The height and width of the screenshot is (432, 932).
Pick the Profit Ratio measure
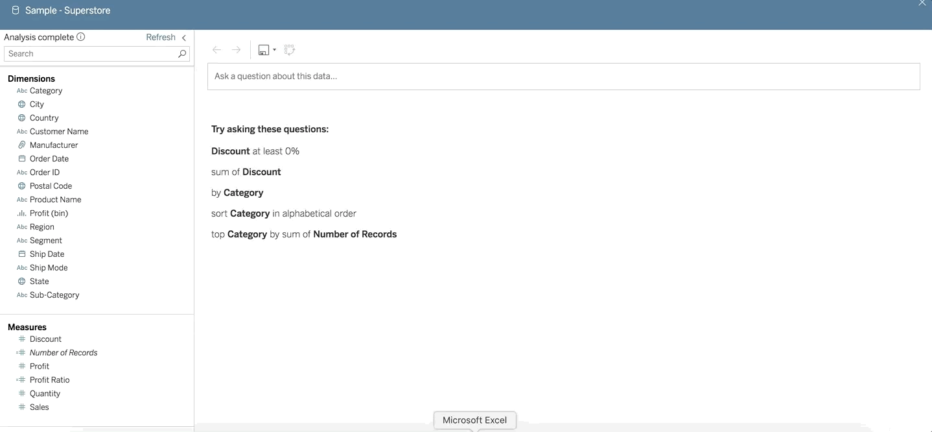[x=49, y=380]
